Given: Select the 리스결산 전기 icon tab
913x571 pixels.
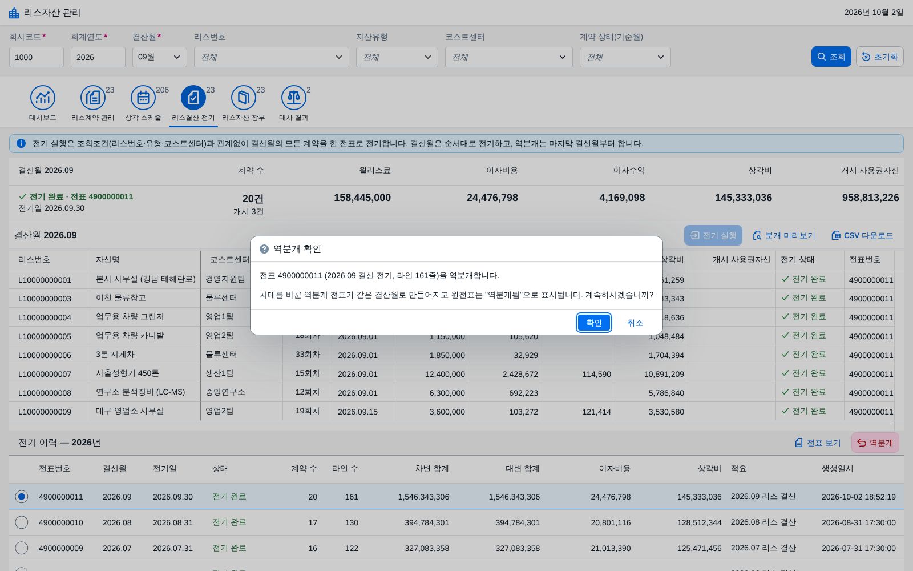Looking at the screenshot, I should 193,103.
